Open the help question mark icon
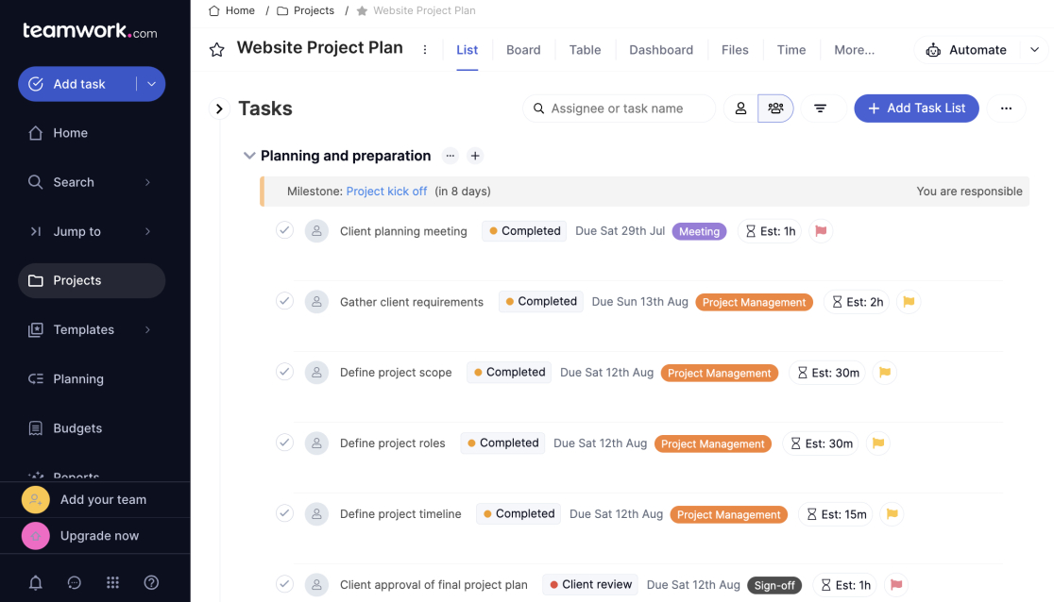This screenshot has height=602, width=1054. pos(151,582)
